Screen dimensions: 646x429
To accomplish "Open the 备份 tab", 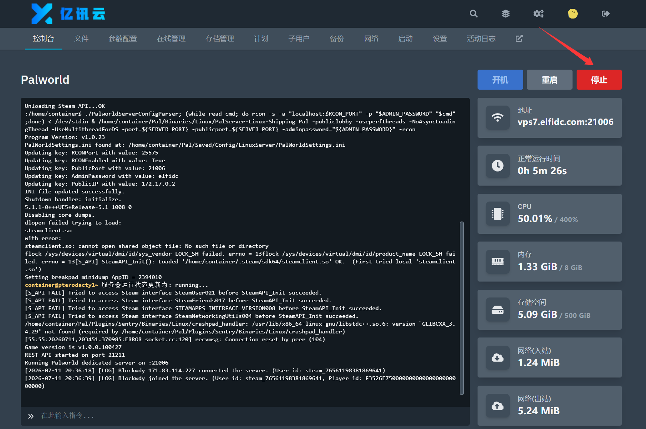I will (337, 39).
